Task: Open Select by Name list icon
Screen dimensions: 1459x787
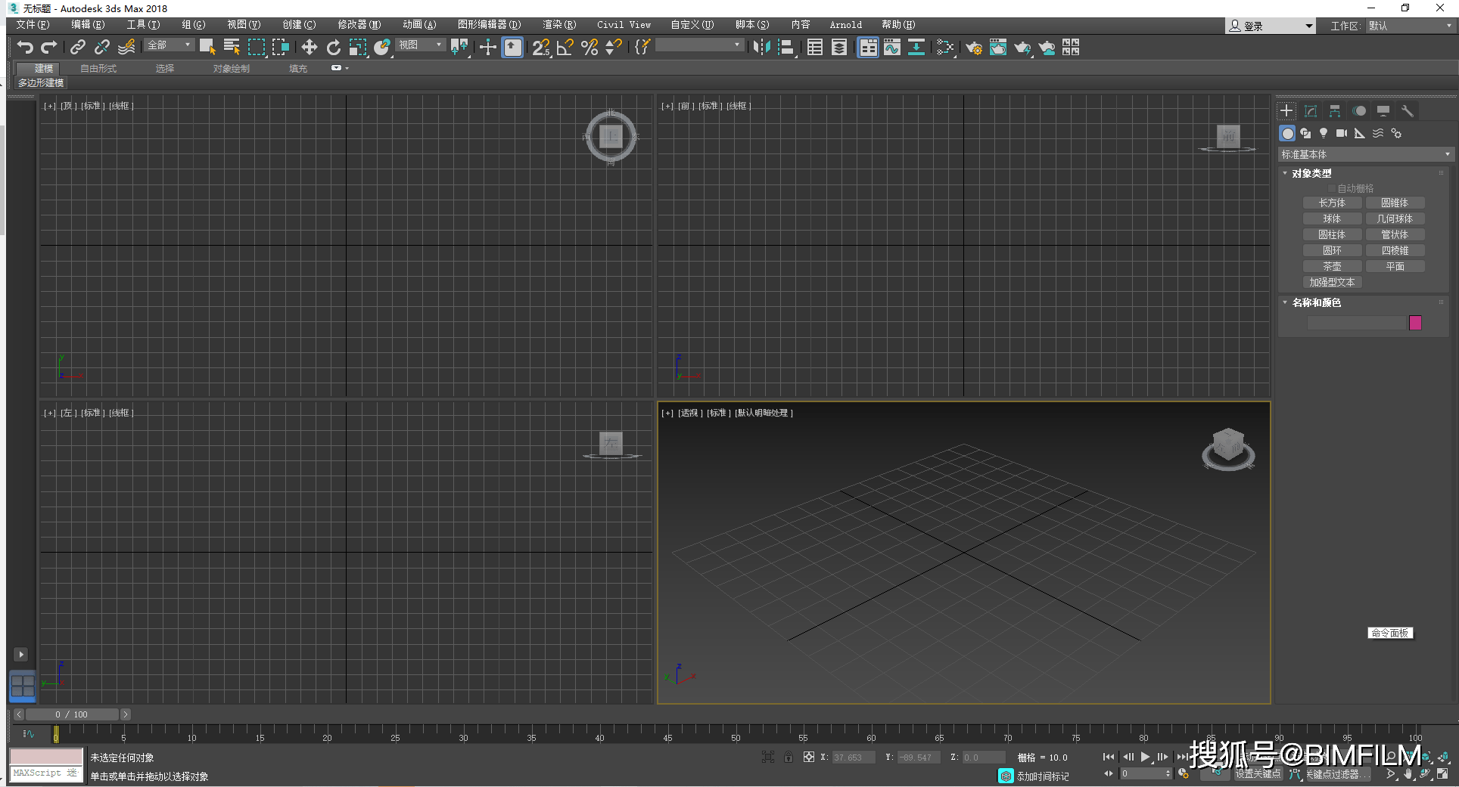Action: pyautogui.click(x=232, y=48)
